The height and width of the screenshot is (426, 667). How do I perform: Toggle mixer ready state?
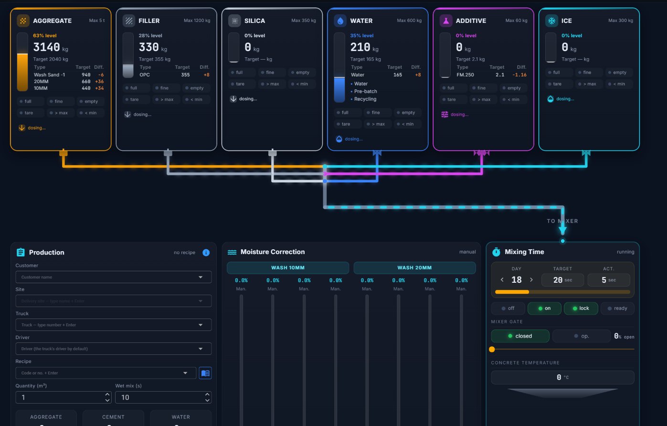click(x=617, y=308)
